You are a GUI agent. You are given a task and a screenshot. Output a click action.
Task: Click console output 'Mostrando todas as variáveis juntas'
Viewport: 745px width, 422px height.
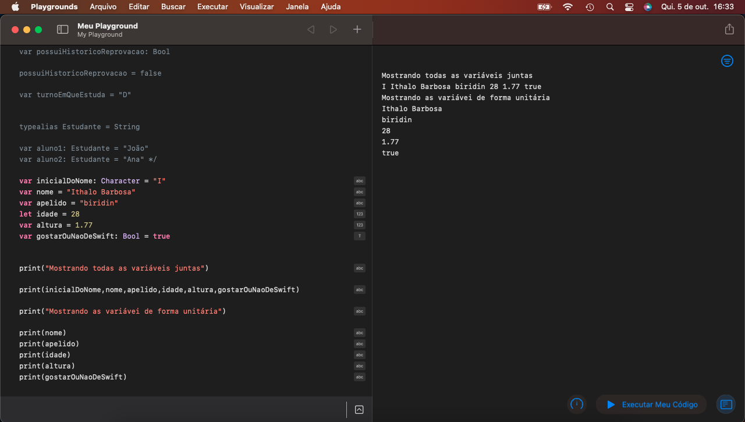click(x=457, y=76)
